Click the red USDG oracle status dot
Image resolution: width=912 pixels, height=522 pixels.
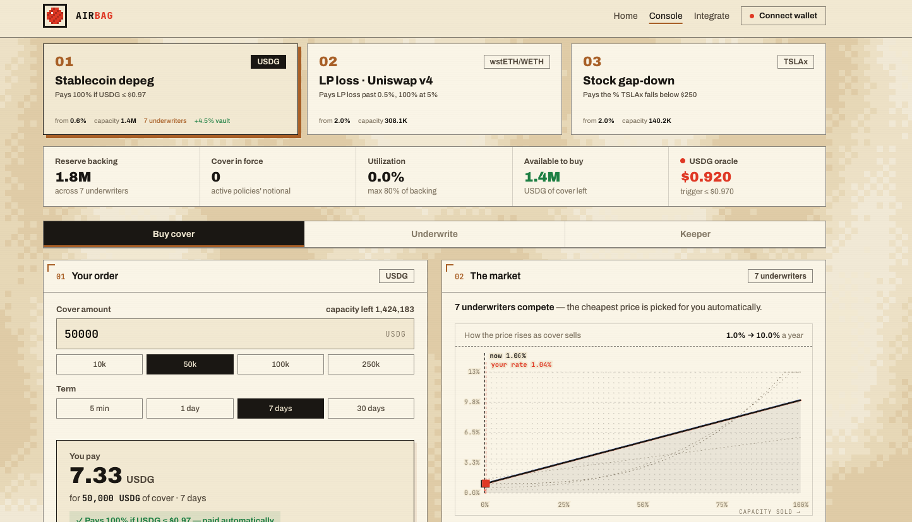683,161
